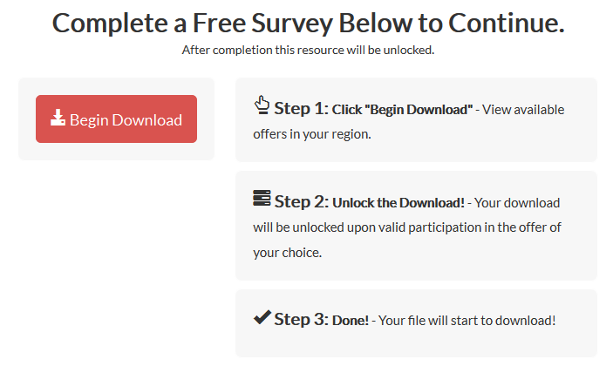This screenshot has width=613, height=373.
Task: Click the "Begin Download" label text on the button
Action: coord(126,120)
